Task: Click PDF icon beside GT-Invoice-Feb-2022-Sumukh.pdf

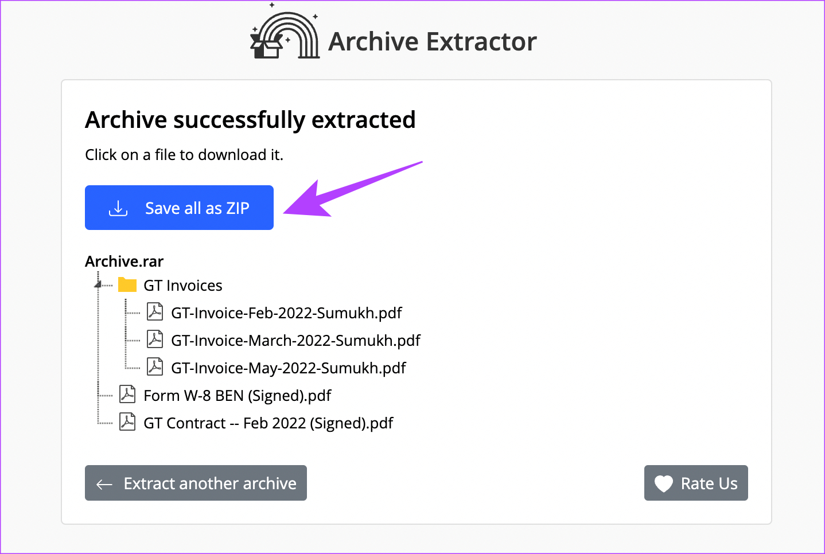Action: click(x=155, y=313)
